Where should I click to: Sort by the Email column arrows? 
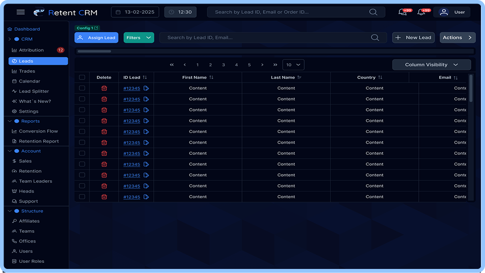(x=455, y=77)
